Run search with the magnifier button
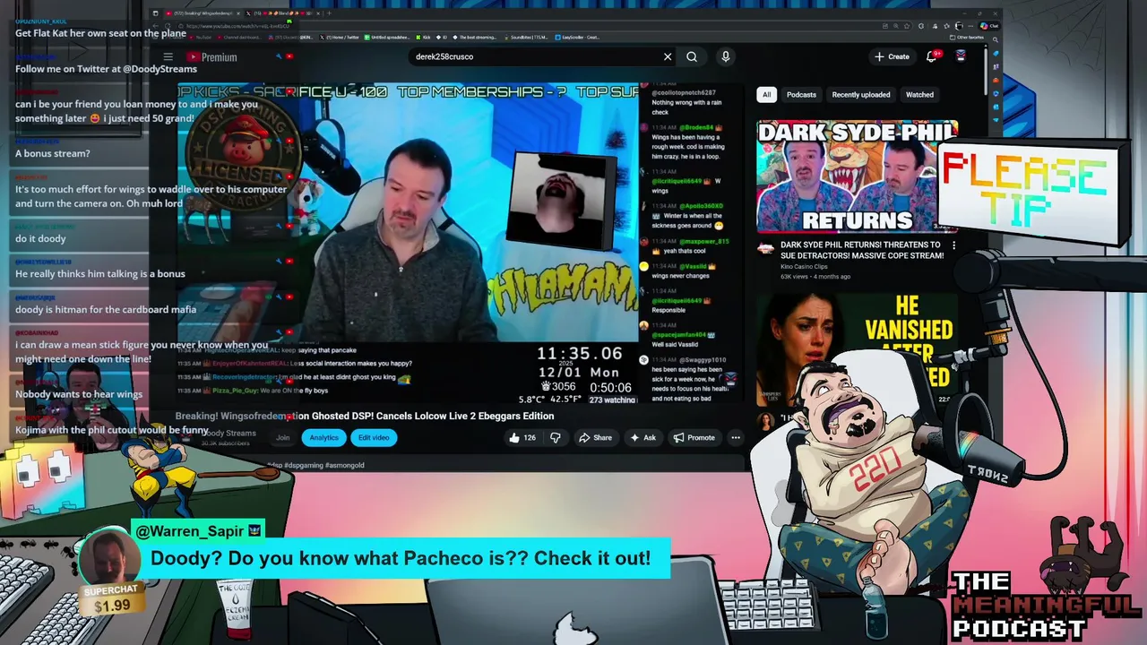The height and width of the screenshot is (645, 1147). coord(692,56)
